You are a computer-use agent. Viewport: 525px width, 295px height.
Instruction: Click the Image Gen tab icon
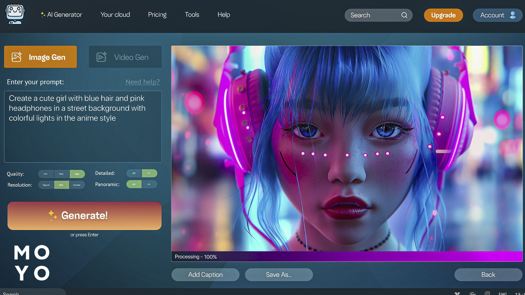pyautogui.click(x=17, y=57)
